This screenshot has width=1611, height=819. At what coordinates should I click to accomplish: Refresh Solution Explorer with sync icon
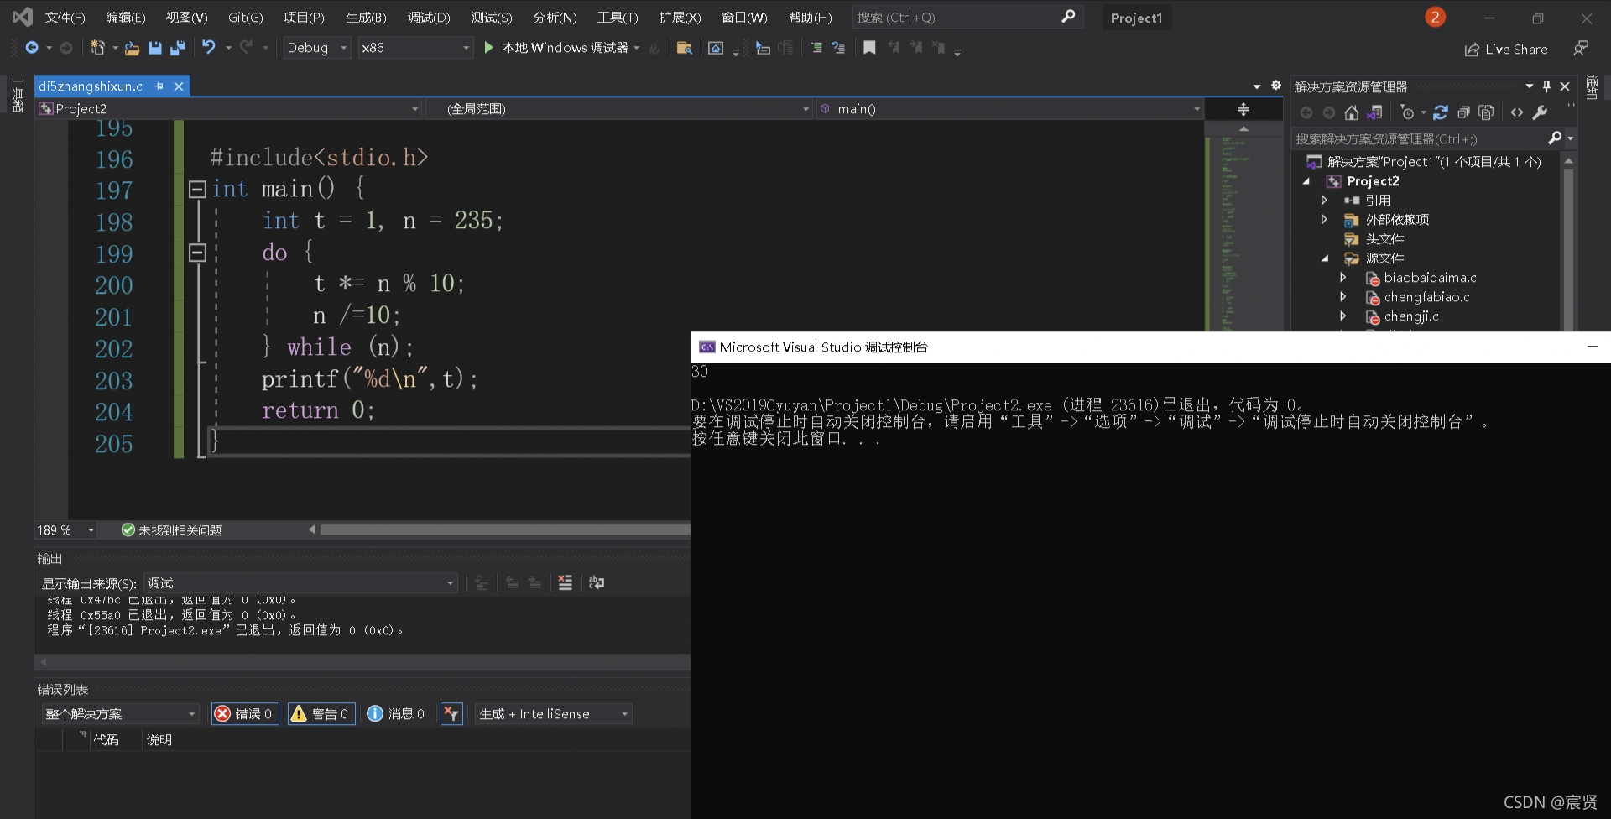(x=1441, y=112)
